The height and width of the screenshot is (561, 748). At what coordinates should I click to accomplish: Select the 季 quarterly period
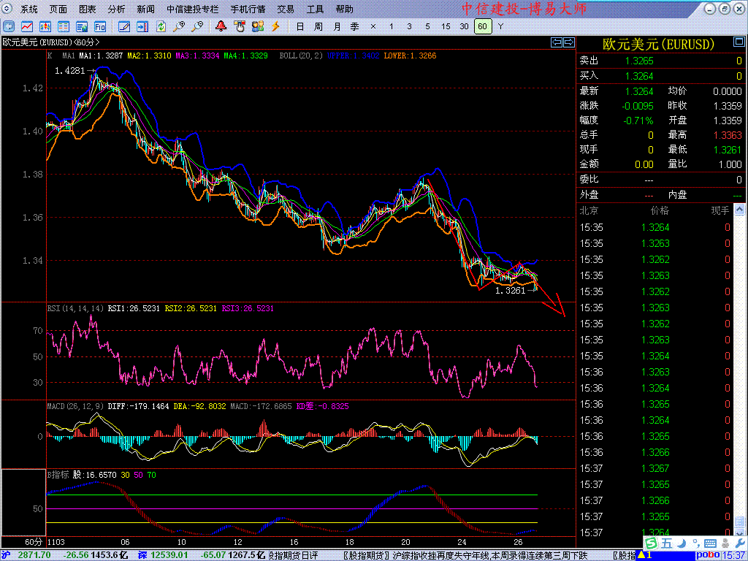[355, 27]
